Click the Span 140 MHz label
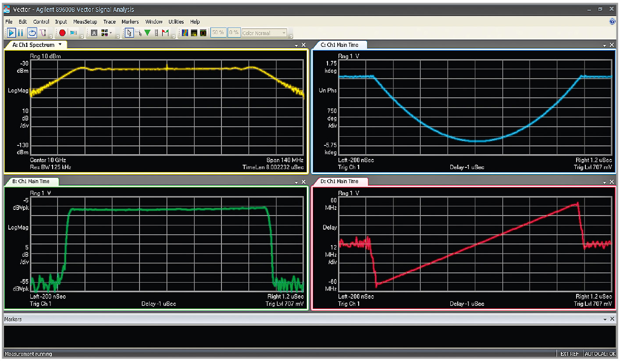The height and width of the screenshot is (361, 620). click(x=285, y=160)
